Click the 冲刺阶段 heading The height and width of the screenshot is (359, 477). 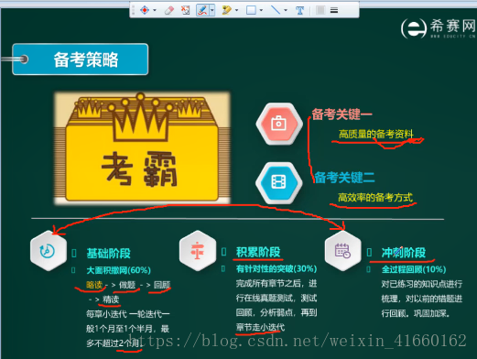[404, 253]
